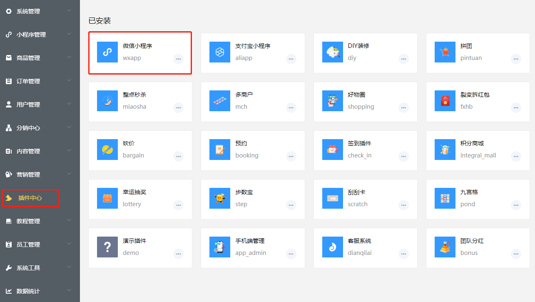Open more options for 预约 booking
This screenshot has width=535, height=302.
[x=291, y=157]
